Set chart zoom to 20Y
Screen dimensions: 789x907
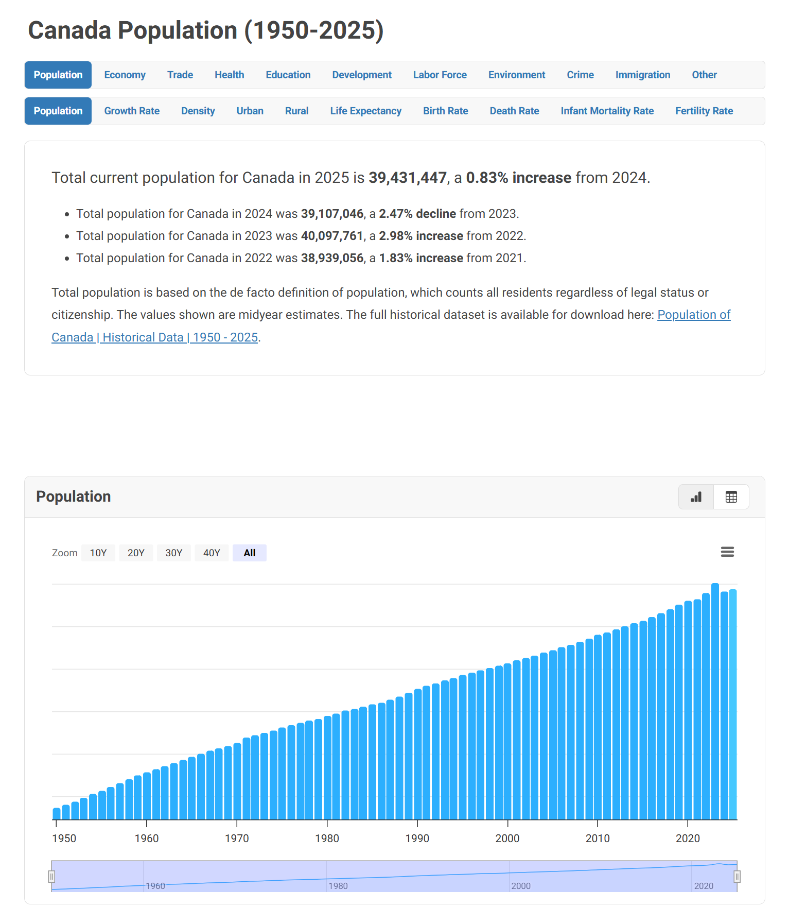click(x=136, y=553)
